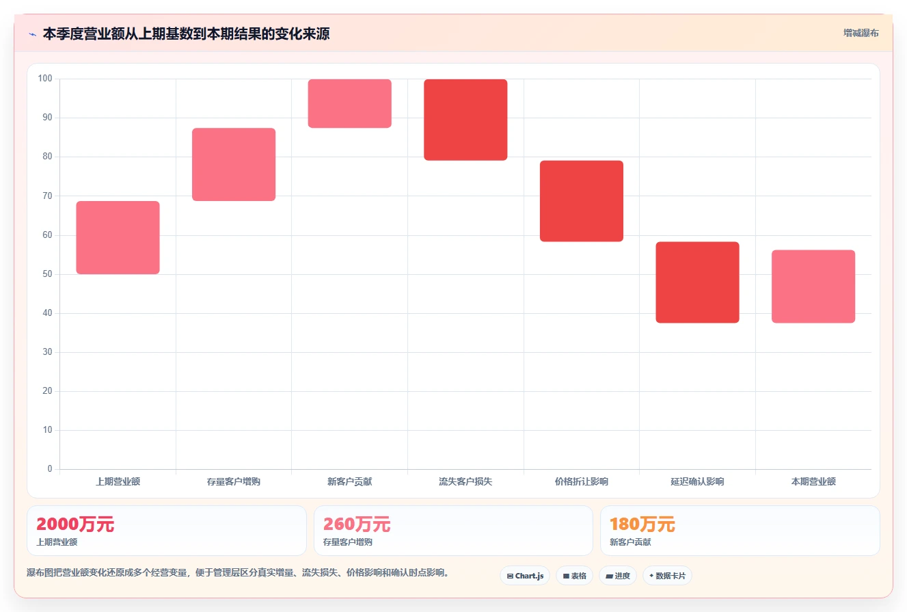Click the x-axis label 流失客户损失

coord(465,481)
